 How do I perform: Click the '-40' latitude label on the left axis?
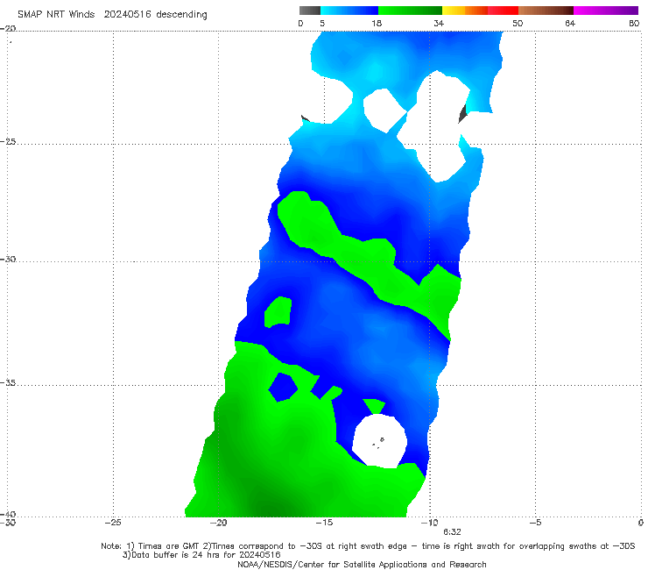click(8, 514)
